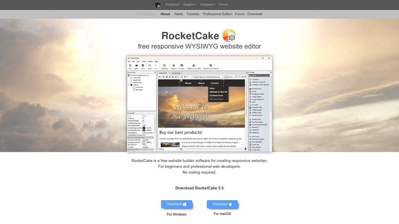Pick the Select tool in the Toolbox panel
Image resolution: width=399 pixels, height=224 pixels.
(259, 75)
